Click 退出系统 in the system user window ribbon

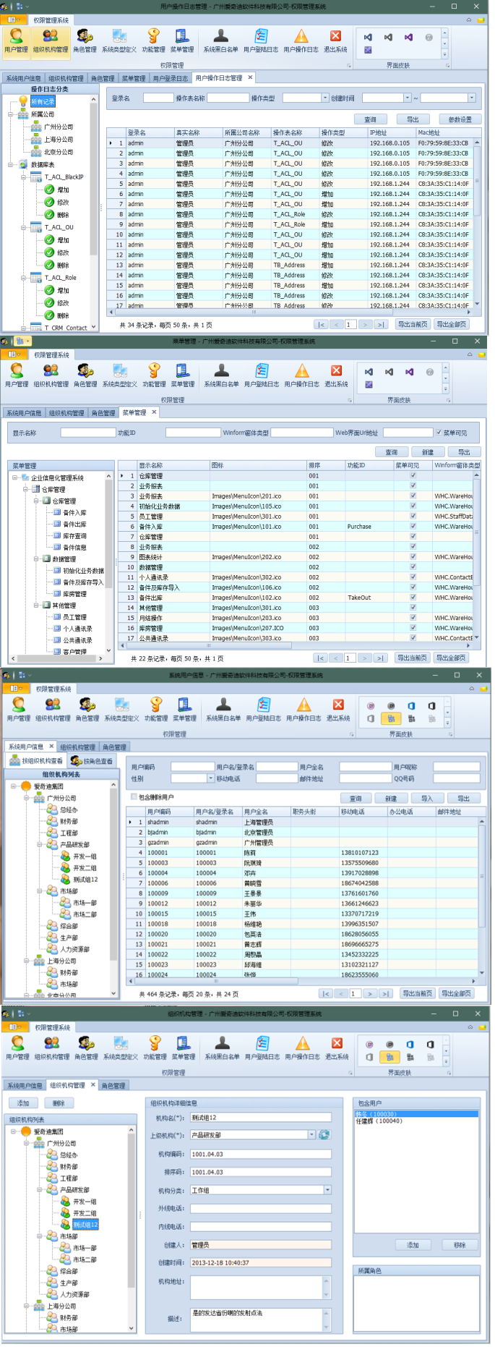point(338,710)
